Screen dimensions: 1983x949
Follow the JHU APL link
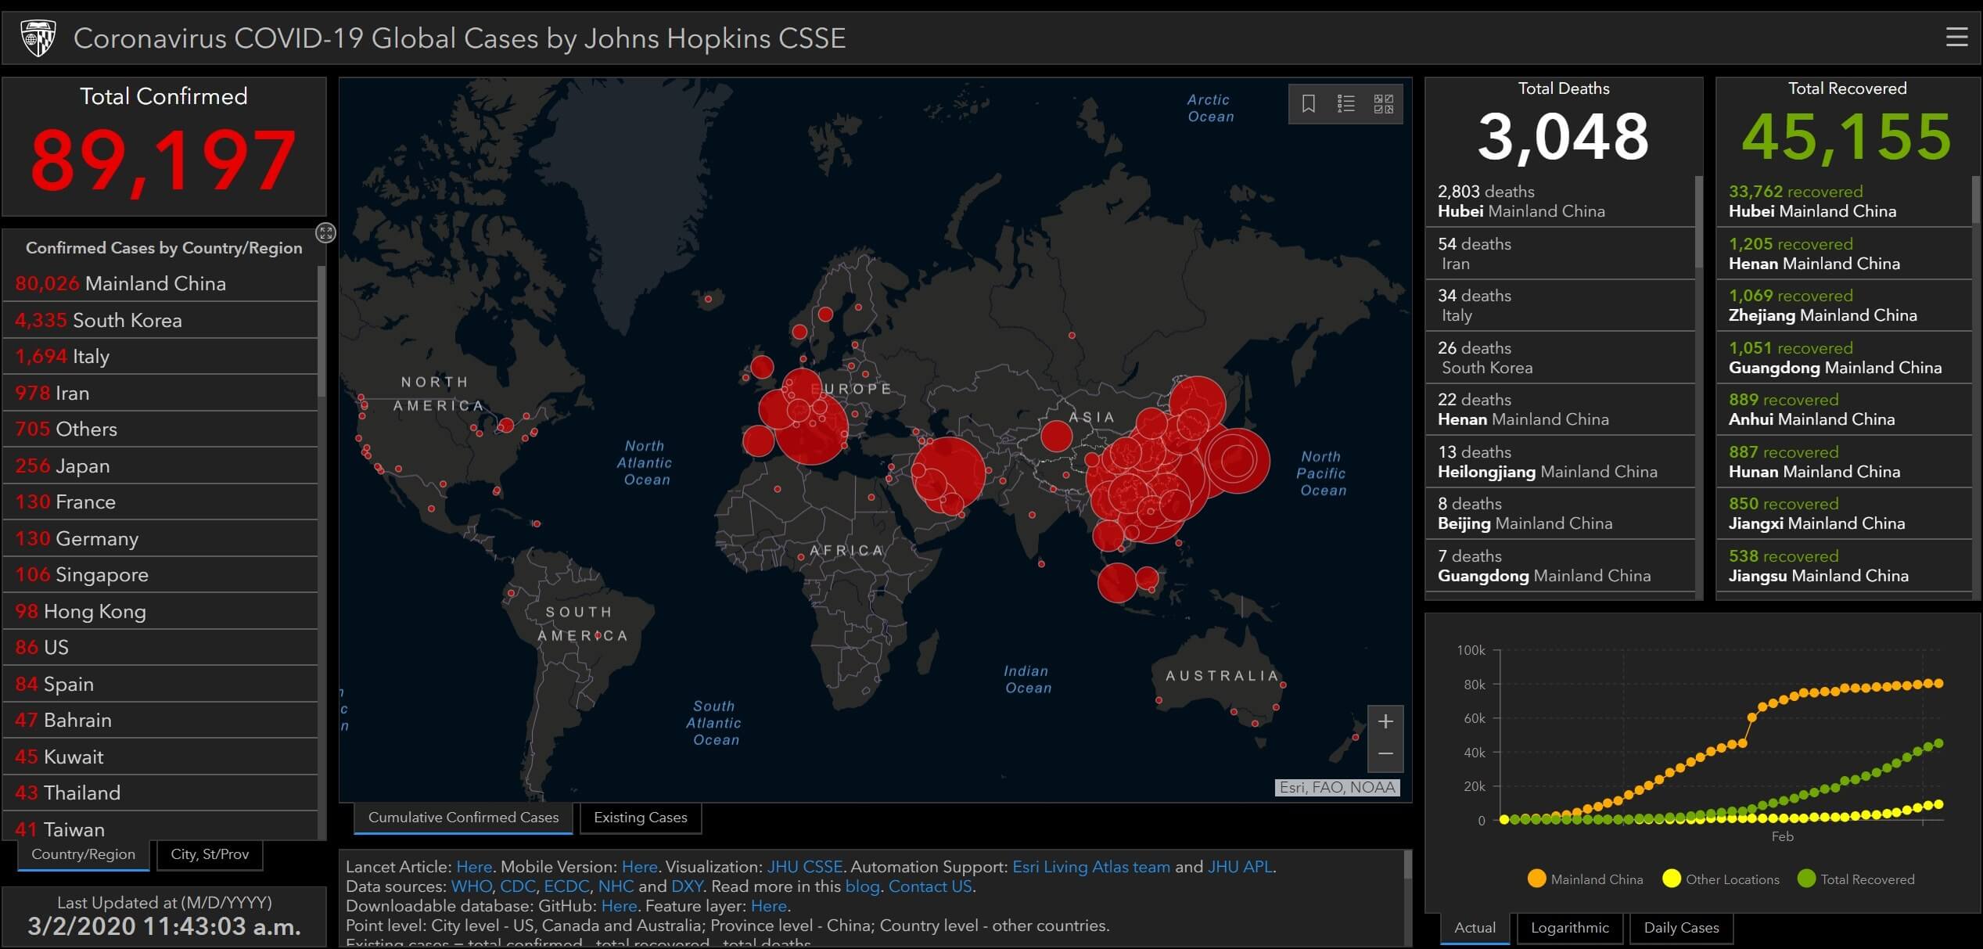[x=1240, y=867]
